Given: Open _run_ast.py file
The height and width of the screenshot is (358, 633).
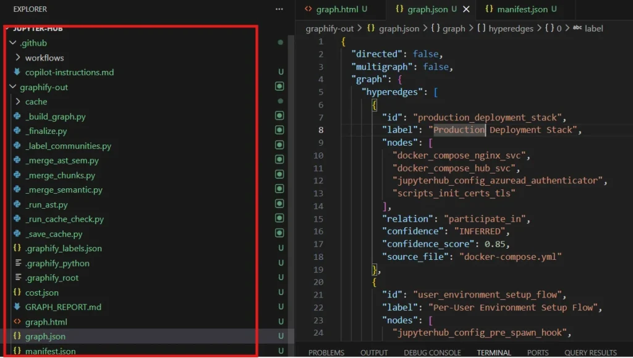Looking at the screenshot, I should (46, 205).
